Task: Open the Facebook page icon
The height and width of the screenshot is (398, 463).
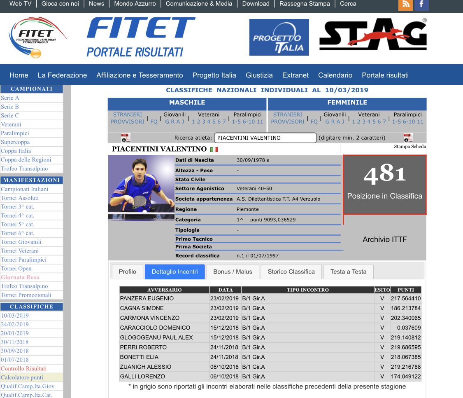Action: tap(421, 5)
